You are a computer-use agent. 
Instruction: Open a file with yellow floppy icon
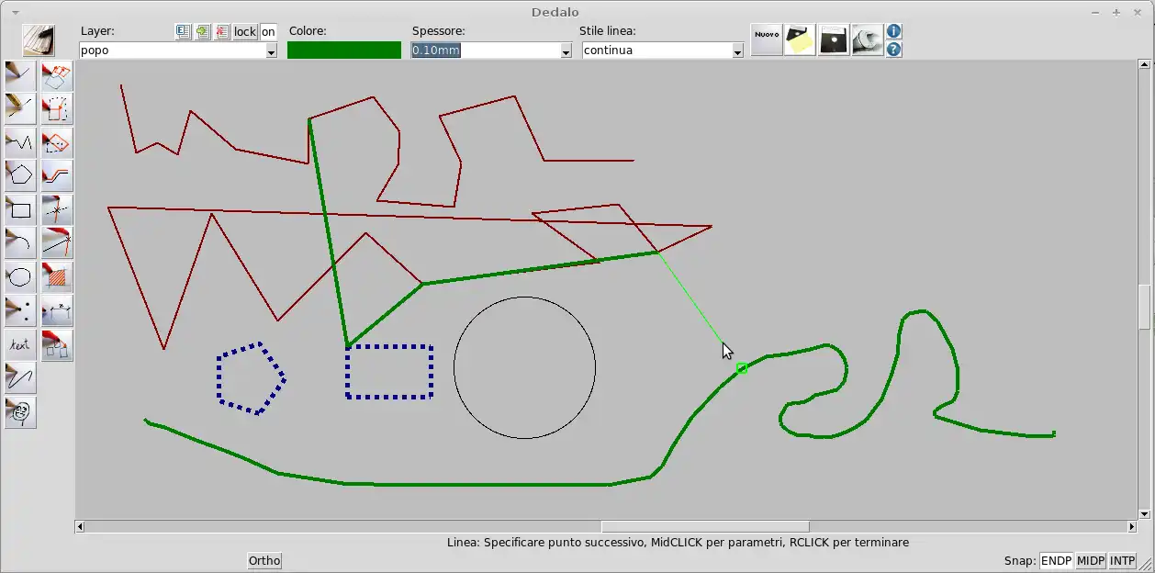(x=800, y=40)
